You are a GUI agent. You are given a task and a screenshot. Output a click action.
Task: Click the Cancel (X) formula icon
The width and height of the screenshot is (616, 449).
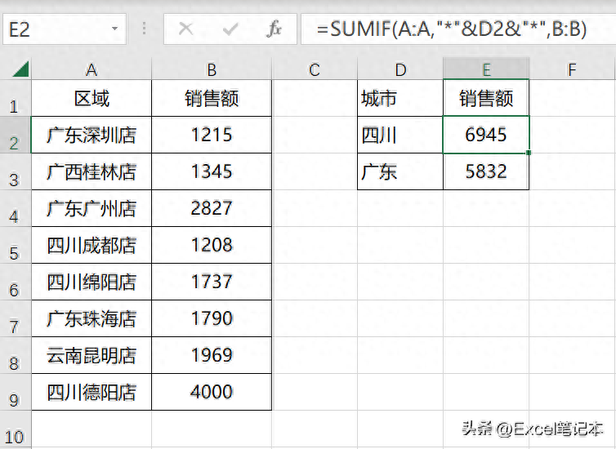click(x=185, y=29)
